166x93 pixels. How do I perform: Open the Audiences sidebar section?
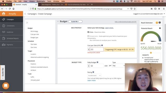click(x=11, y=32)
